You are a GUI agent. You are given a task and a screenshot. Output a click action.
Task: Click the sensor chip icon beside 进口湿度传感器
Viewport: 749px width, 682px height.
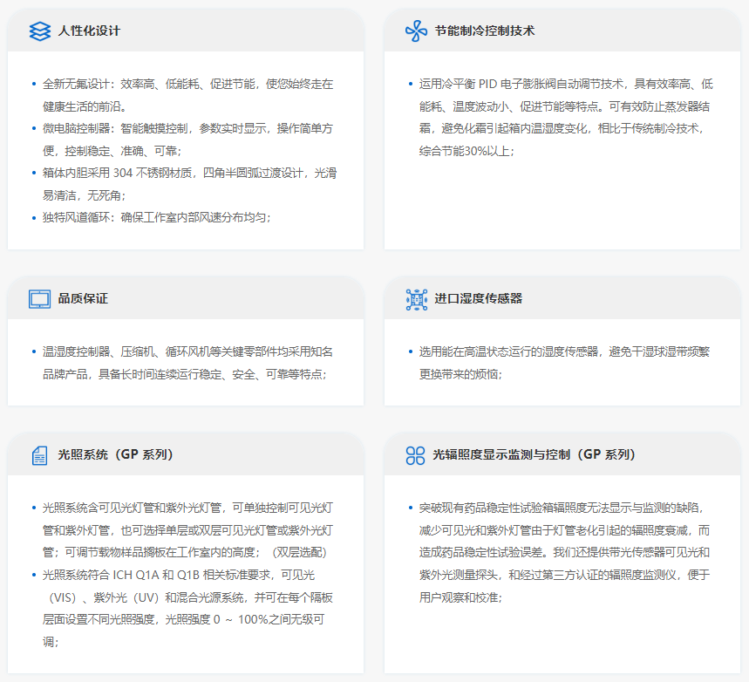416,298
